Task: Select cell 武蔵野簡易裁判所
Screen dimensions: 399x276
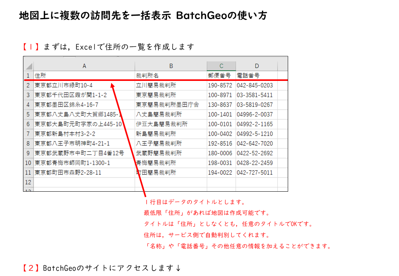Action: click(171, 153)
